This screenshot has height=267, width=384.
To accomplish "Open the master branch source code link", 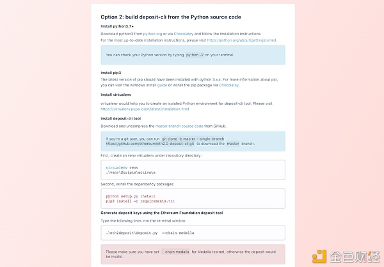I will [179, 126].
